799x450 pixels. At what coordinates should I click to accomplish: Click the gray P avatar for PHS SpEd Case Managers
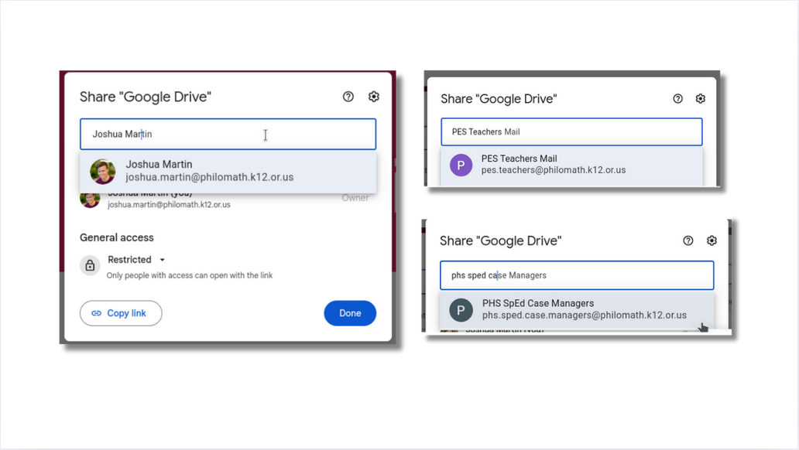tap(461, 310)
